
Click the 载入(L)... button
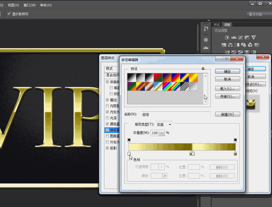(x=227, y=88)
